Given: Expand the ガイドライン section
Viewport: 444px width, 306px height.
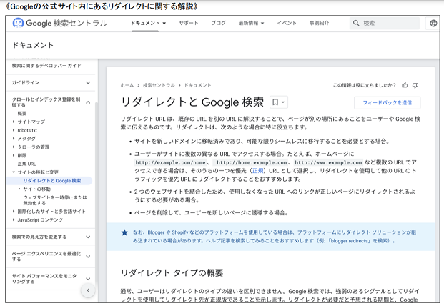Looking at the screenshot, I should point(88,83).
